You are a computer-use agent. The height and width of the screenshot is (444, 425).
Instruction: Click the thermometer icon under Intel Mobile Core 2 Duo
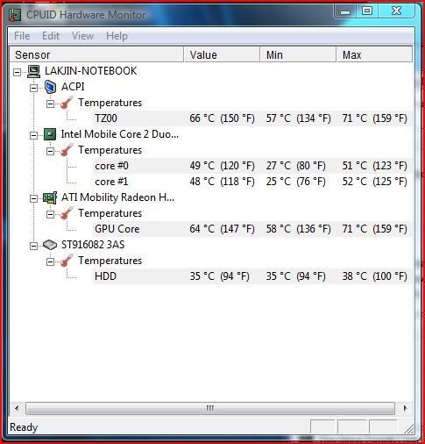[x=67, y=150]
